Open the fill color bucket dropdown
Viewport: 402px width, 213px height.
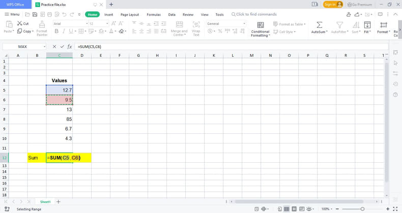coord(105,31)
